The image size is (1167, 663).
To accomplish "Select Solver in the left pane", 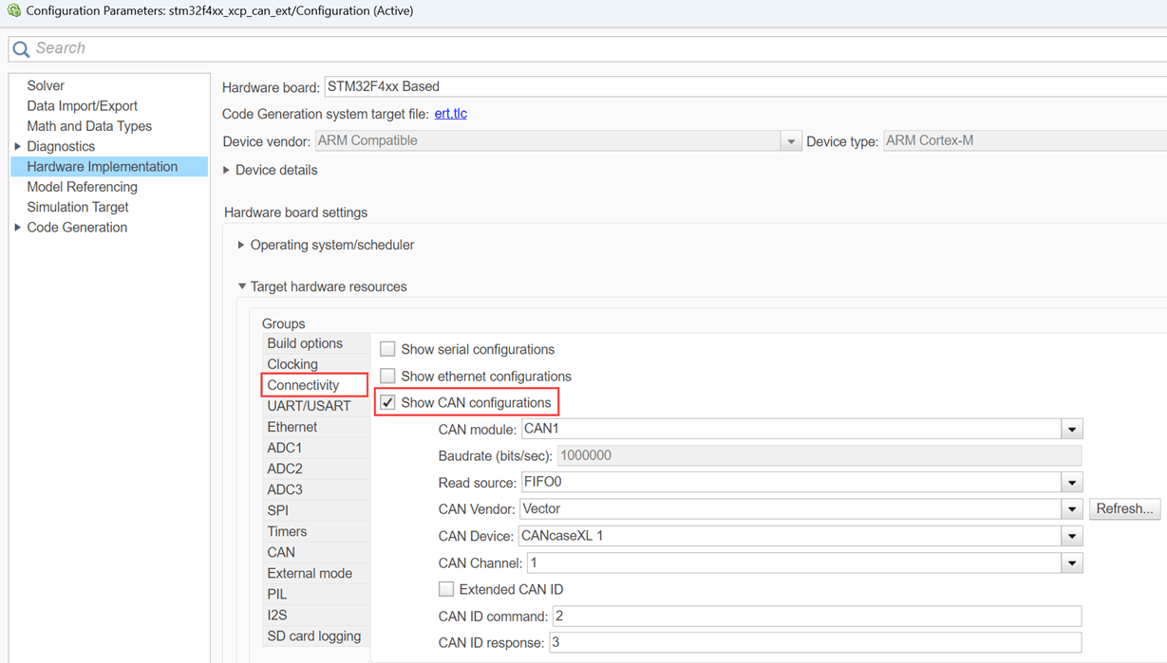I will (46, 85).
